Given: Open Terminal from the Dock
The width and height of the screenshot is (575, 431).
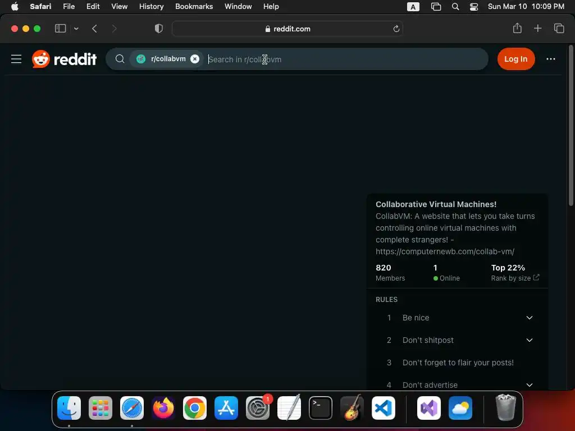Looking at the screenshot, I should pos(321,408).
